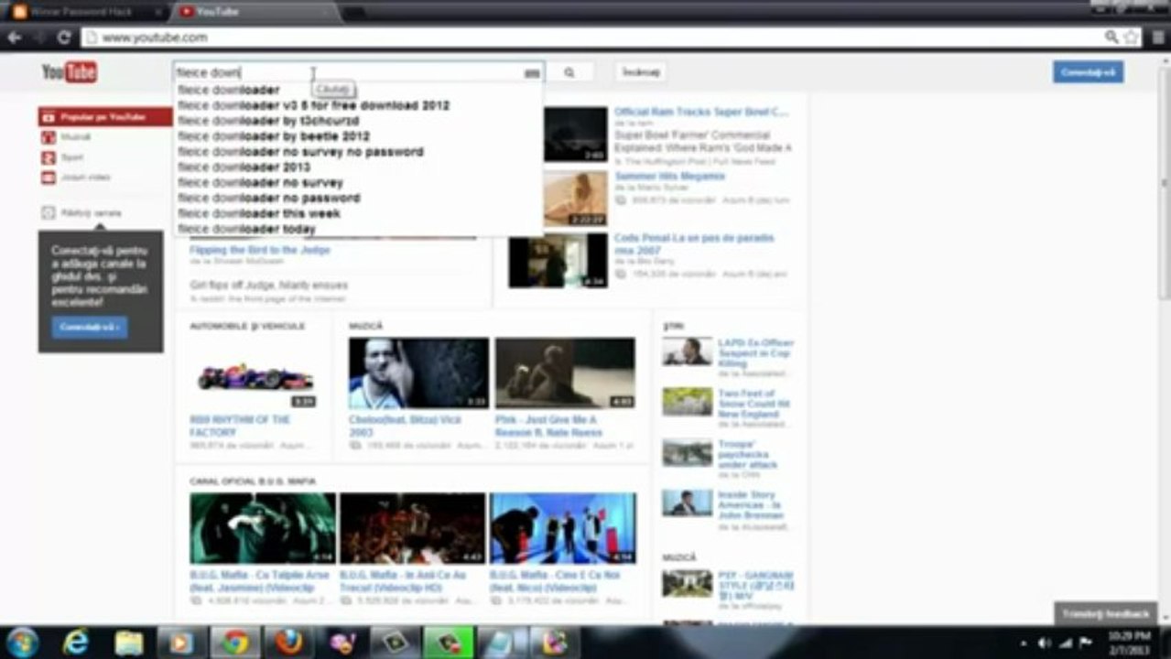Click the YouTube logo

pos(69,71)
